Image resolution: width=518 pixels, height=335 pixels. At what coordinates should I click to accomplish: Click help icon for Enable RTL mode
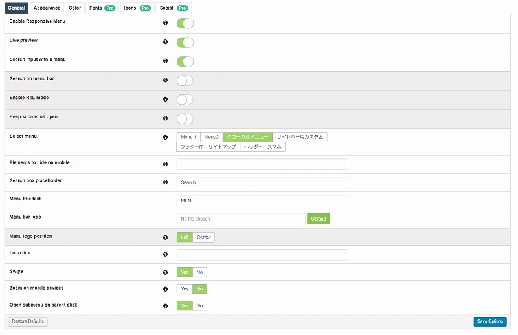click(x=165, y=100)
